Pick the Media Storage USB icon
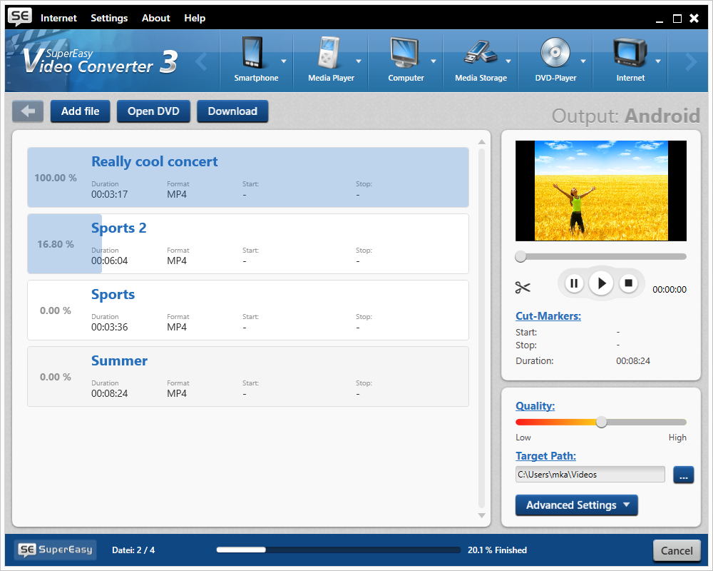The image size is (713, 571). pos(481,54)
